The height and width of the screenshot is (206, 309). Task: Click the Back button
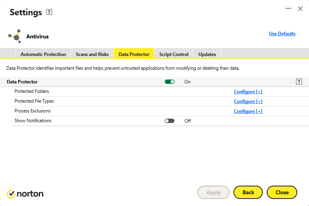pyautogui.click(x=248, y=192)
